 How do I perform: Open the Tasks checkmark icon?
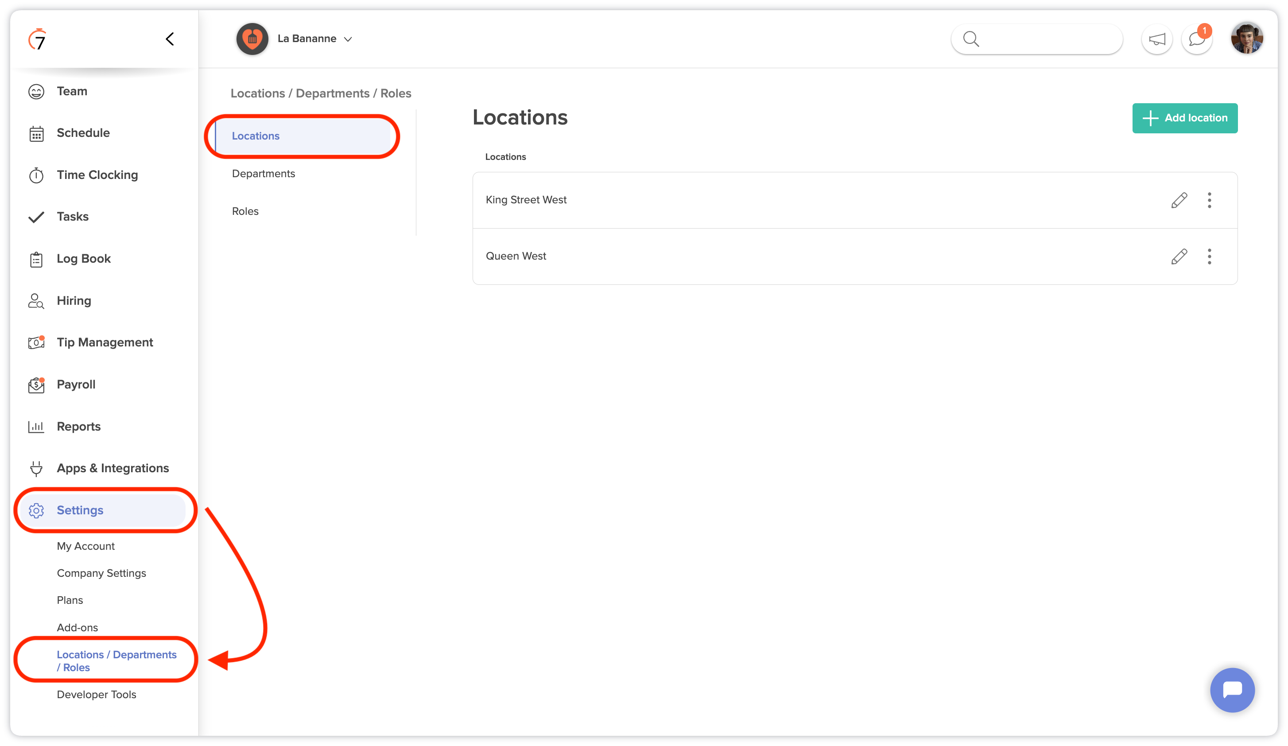coord(36,217)
